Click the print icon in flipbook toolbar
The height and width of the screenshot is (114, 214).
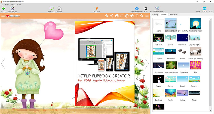117,16
